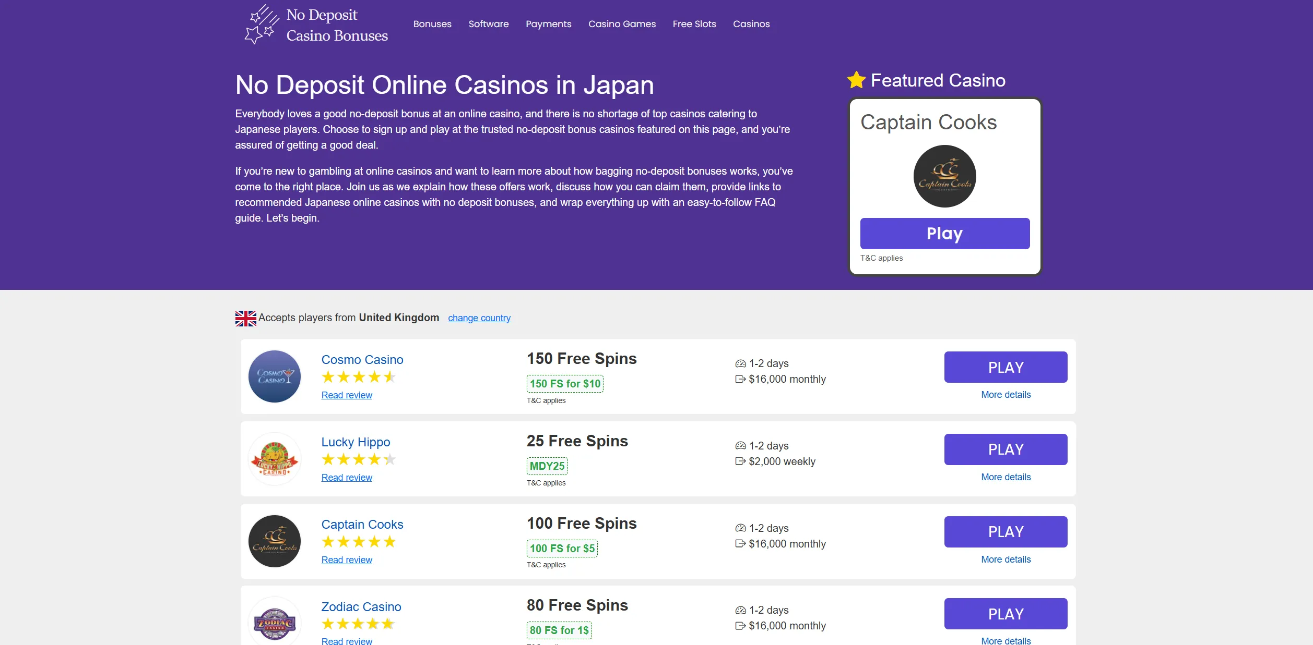Click the change country link
The width and height of the screenshot is (1313, 645).
coord(479,318)
